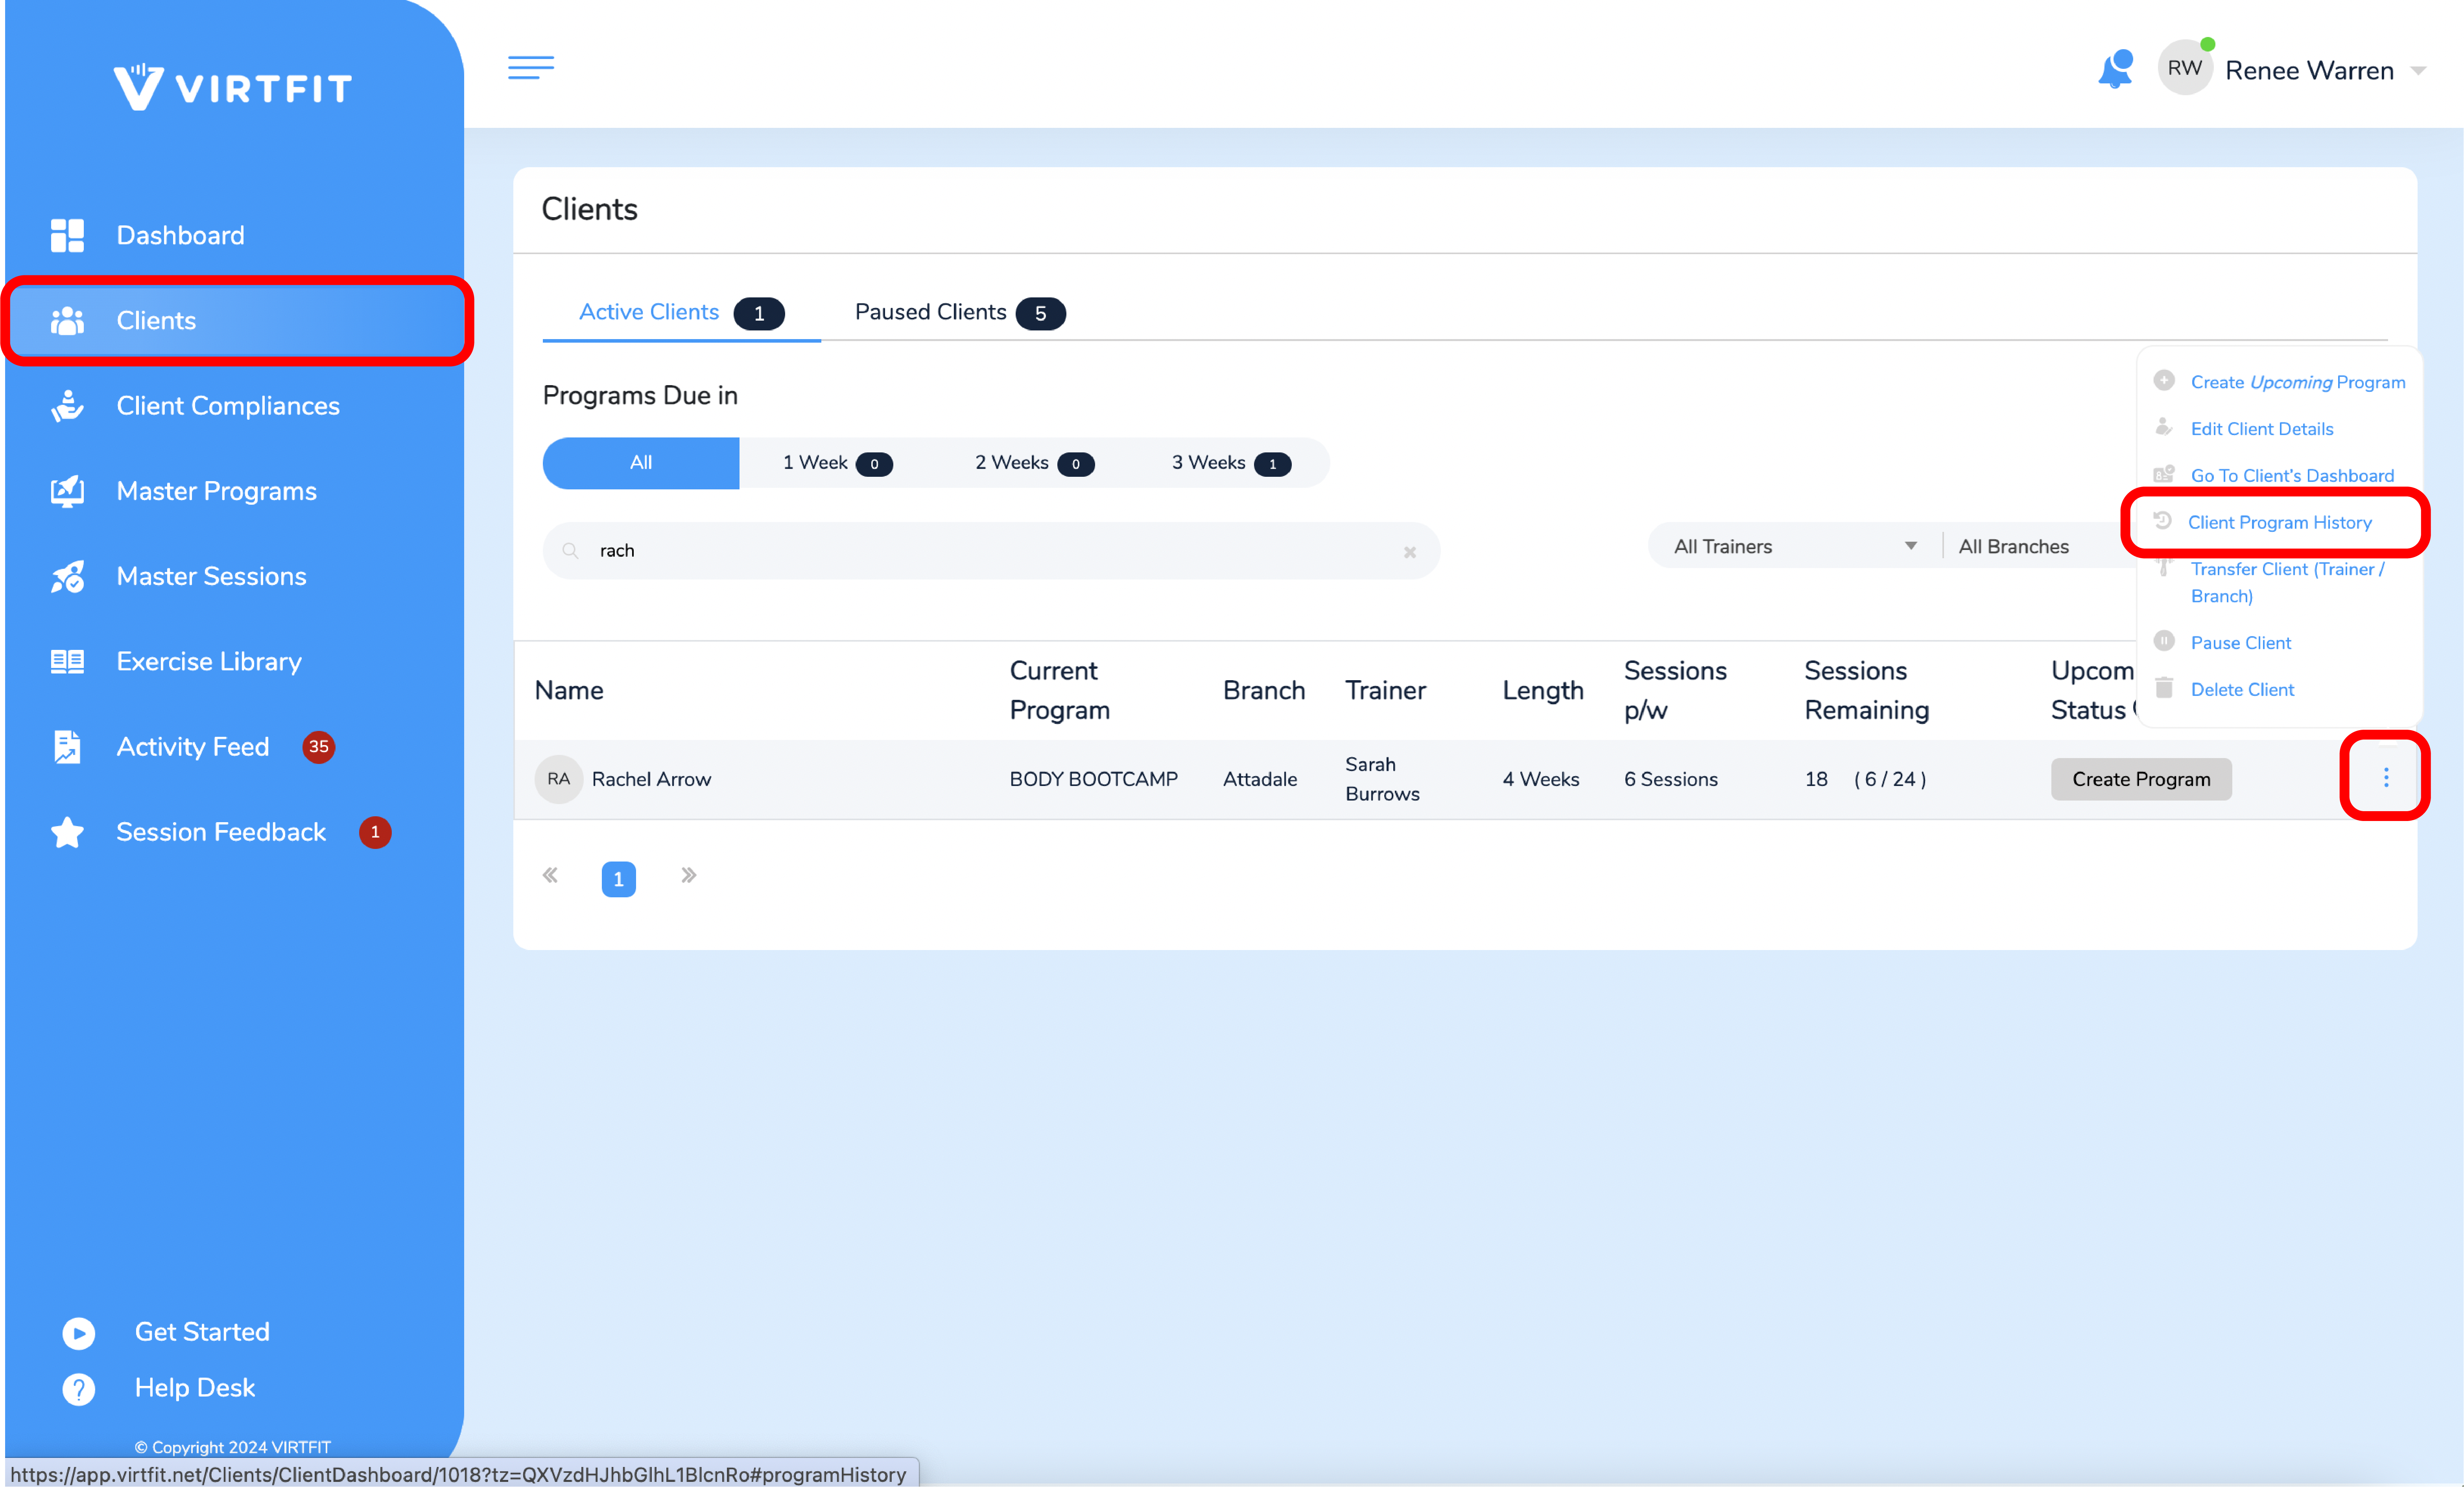Viewport: 2464px width, 1487px height.
Task: Open the Help Desk link
Action: coord(195,1388)
